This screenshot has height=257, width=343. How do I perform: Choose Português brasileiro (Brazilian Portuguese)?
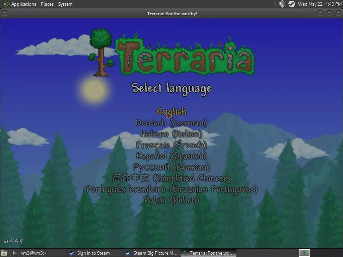point(171,189)
